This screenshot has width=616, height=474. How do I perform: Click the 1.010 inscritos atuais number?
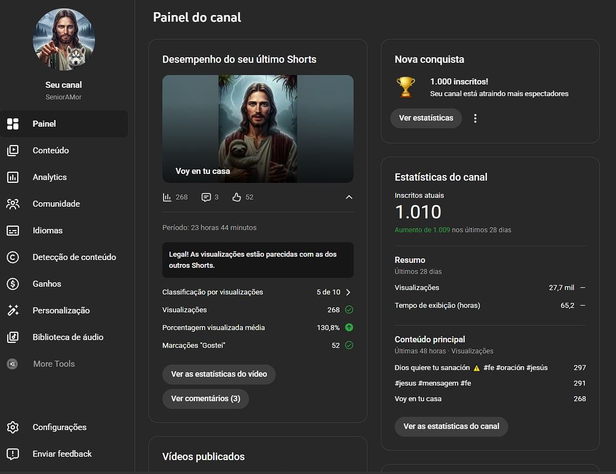click(x=418, y=212)
